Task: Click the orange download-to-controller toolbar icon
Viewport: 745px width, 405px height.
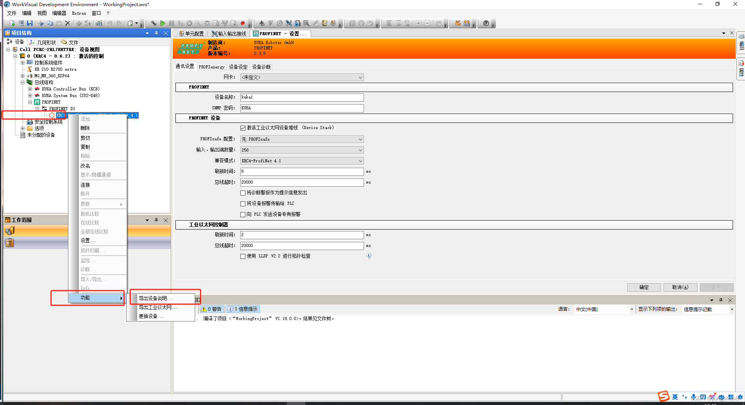Action: 467,23
